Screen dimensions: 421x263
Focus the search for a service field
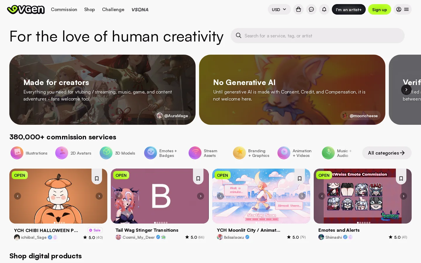pyautogui.click(x=318, y=36)
